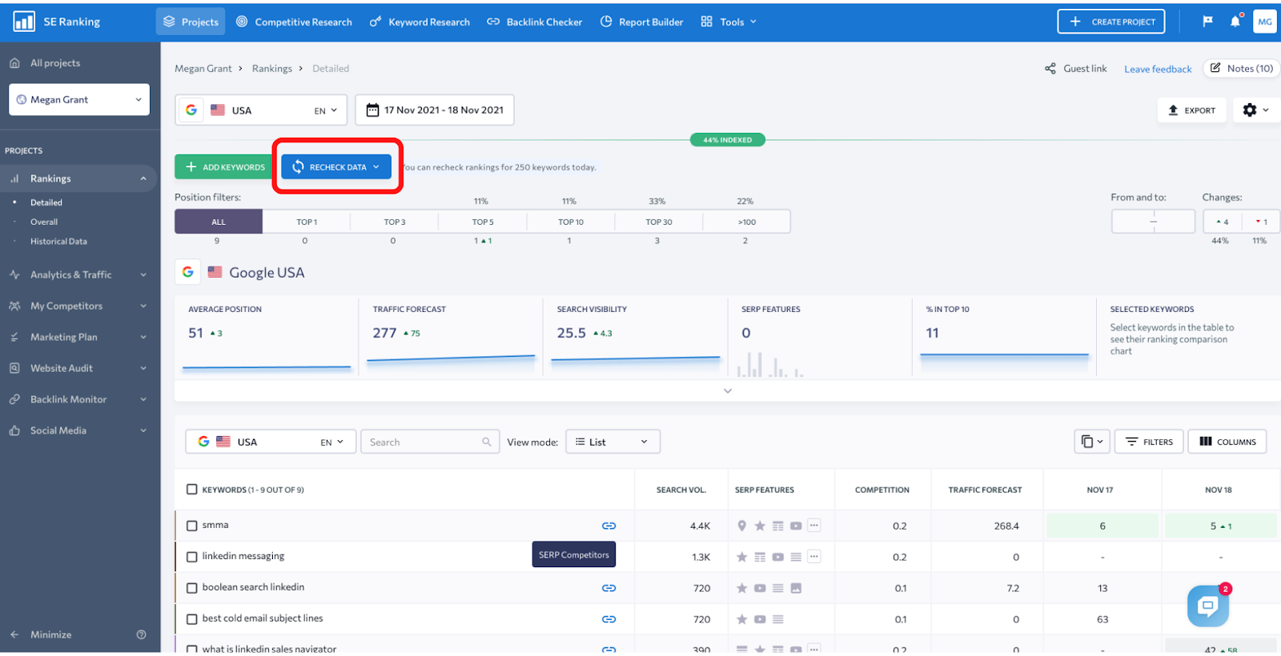Click the image SERP feature icon for boolean search linkedin
Viewport: 1281px width, 656px height.
click(796, 588)
